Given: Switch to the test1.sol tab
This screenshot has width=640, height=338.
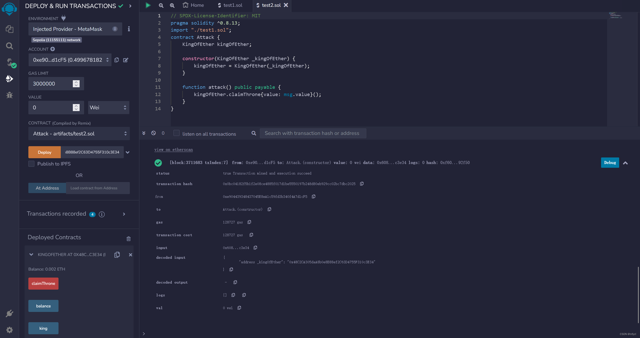Looking at the screenshot, I should point(230,5).
